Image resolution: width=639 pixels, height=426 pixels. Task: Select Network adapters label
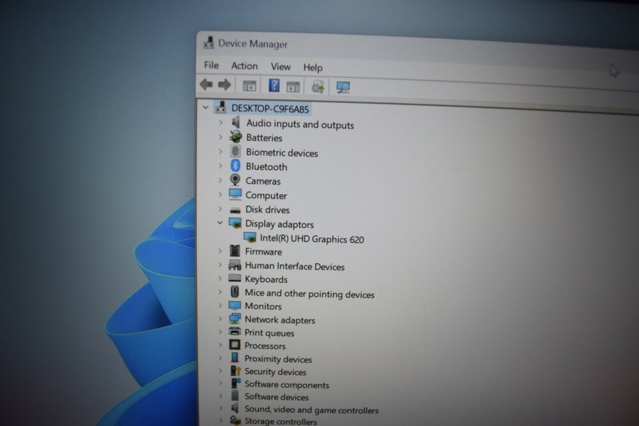click(x=280, y=320)
